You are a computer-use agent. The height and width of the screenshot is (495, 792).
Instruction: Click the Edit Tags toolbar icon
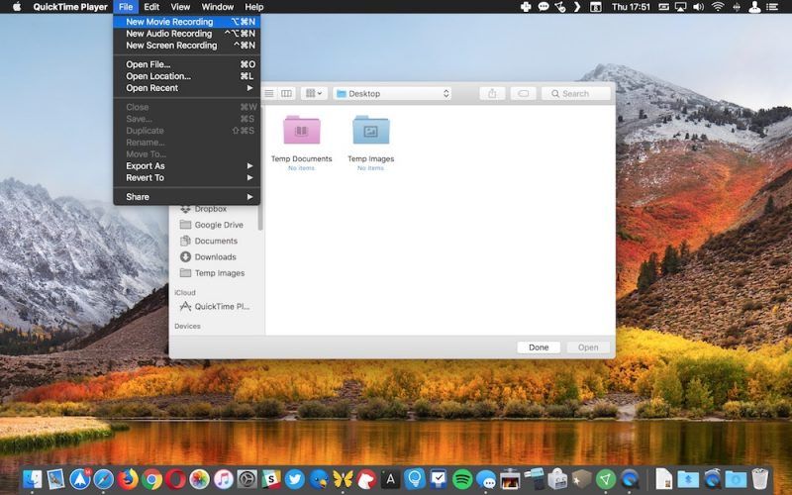tap(524, 94)
